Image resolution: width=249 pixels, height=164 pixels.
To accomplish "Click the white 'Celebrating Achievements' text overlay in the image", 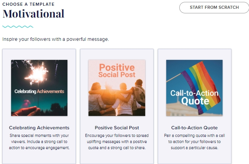I will click(x=39, y=92).
